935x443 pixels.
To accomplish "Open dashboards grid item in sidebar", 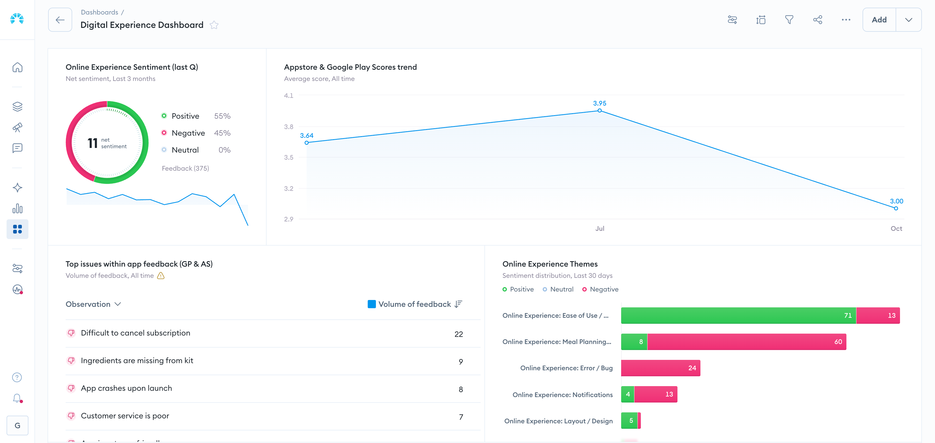I will tap(17, 229).
